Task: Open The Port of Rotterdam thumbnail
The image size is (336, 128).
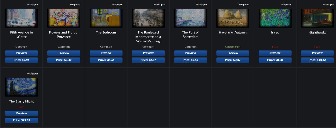Action: [x=191, y=18]
